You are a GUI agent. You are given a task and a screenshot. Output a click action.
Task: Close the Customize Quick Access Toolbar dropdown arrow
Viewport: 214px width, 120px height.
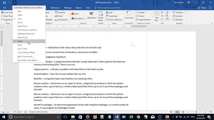click(14, 3)
